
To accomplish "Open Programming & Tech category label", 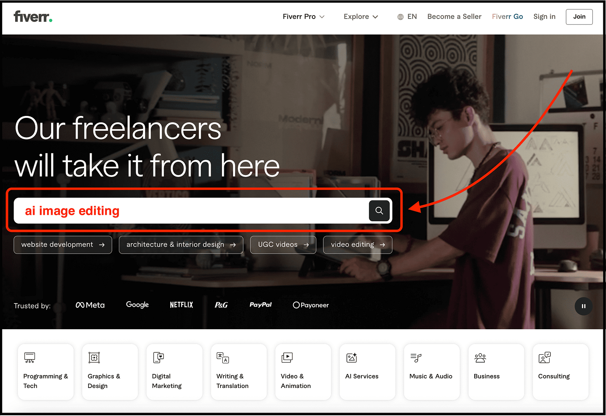I will coord(46,381).
